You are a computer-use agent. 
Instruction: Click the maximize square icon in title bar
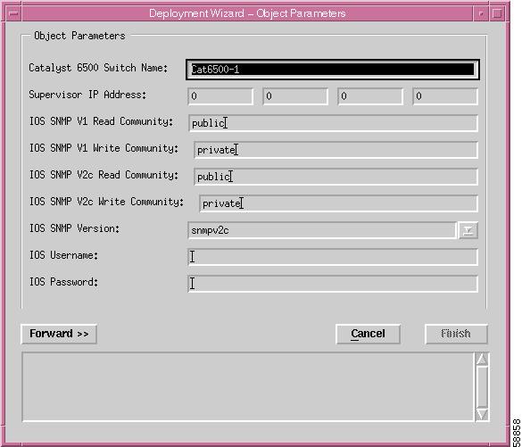coord(497,13)
